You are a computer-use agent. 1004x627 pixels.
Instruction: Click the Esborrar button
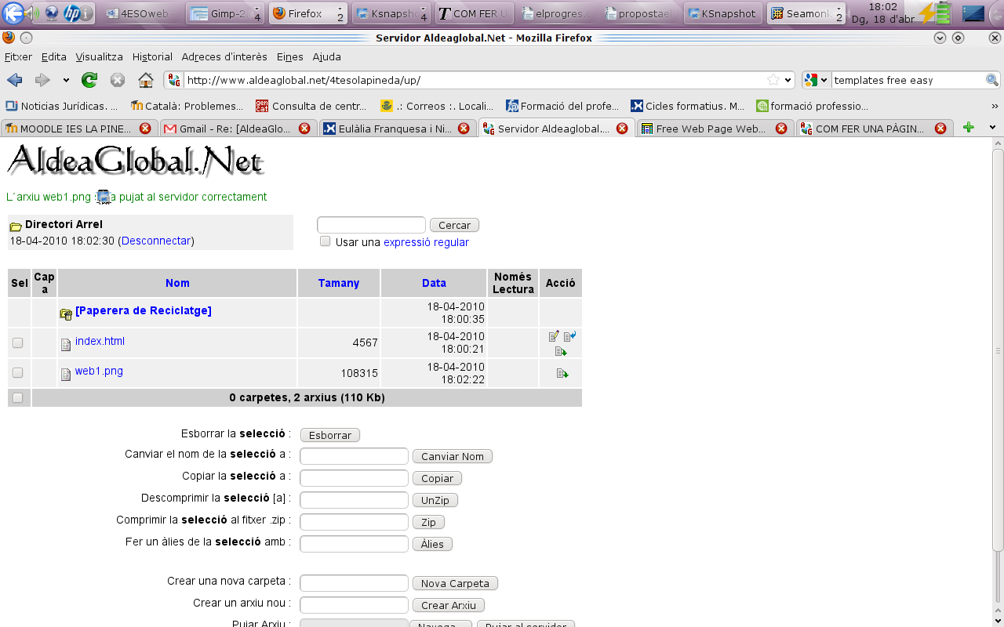point(330,435)
